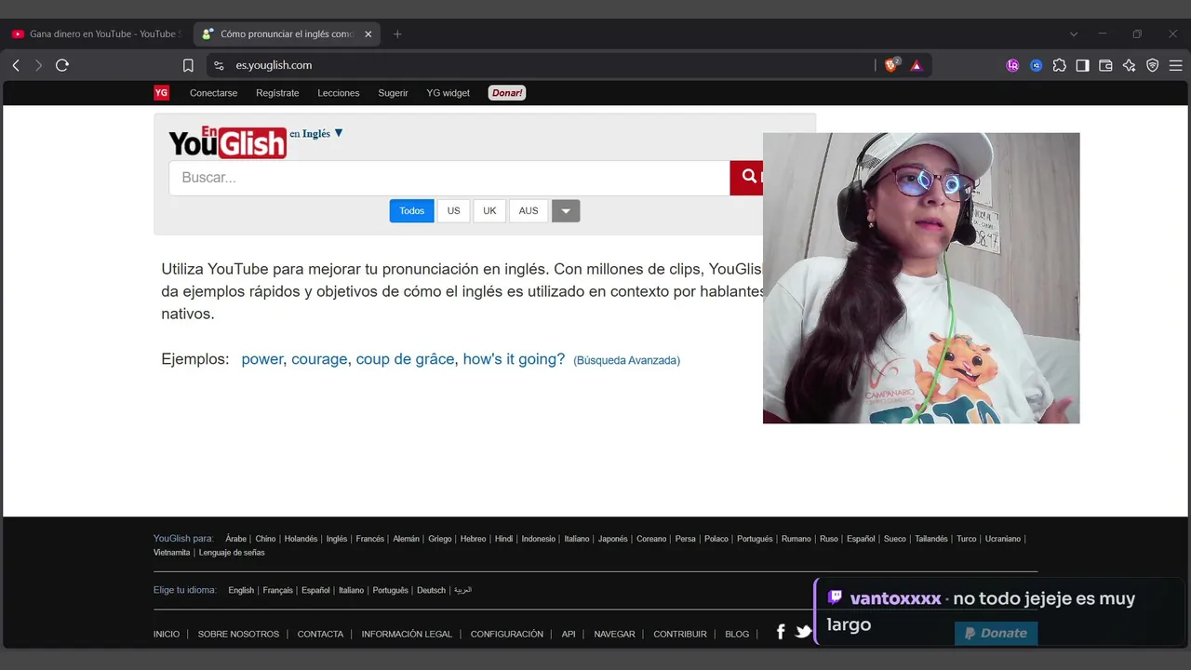Open YouGlish for Coreano in the footer
Screen dimensions: 1191x670
pyautogui.click(x=651, y=539)
